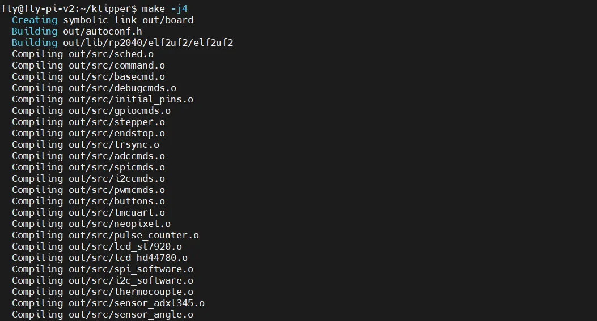Select the out/src/stepper.o output line
This screenshot has height=321, width=597.
tap(88, 122)
